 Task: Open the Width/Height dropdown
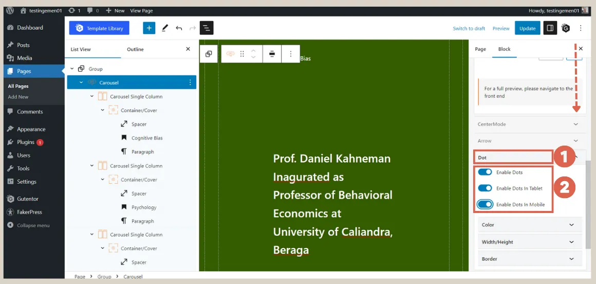(528, 242)
